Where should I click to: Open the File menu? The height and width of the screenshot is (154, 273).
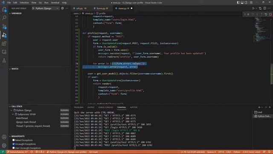coord(9,3)
